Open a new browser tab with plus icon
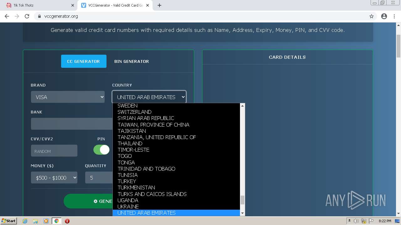 coord(159,5)
